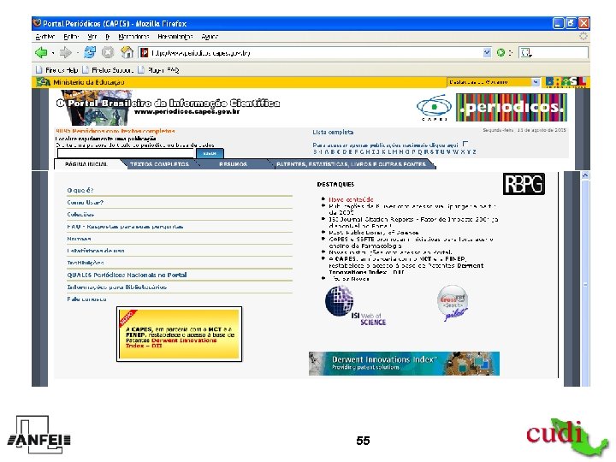Open the address bar history dropdown
The width and height of the screenshot is (616, 462).
[487, 53]
